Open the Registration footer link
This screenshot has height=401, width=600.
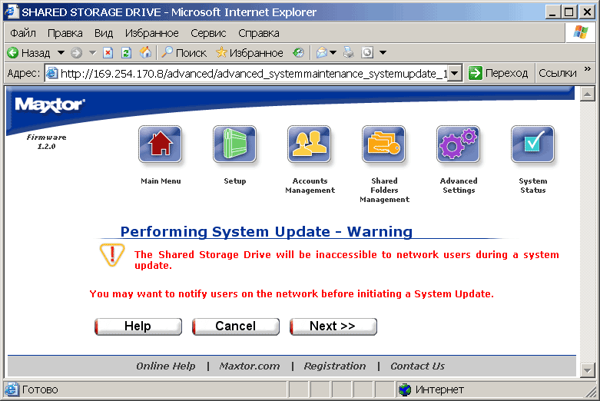(x=335, y=366)
